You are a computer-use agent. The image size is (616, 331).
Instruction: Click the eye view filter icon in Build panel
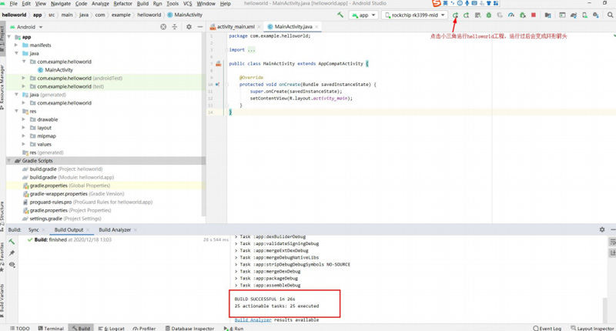pos(12,265)
